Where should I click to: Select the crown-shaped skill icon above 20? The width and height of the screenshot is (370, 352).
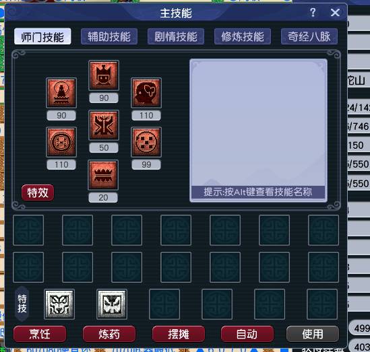coord(103,175)
